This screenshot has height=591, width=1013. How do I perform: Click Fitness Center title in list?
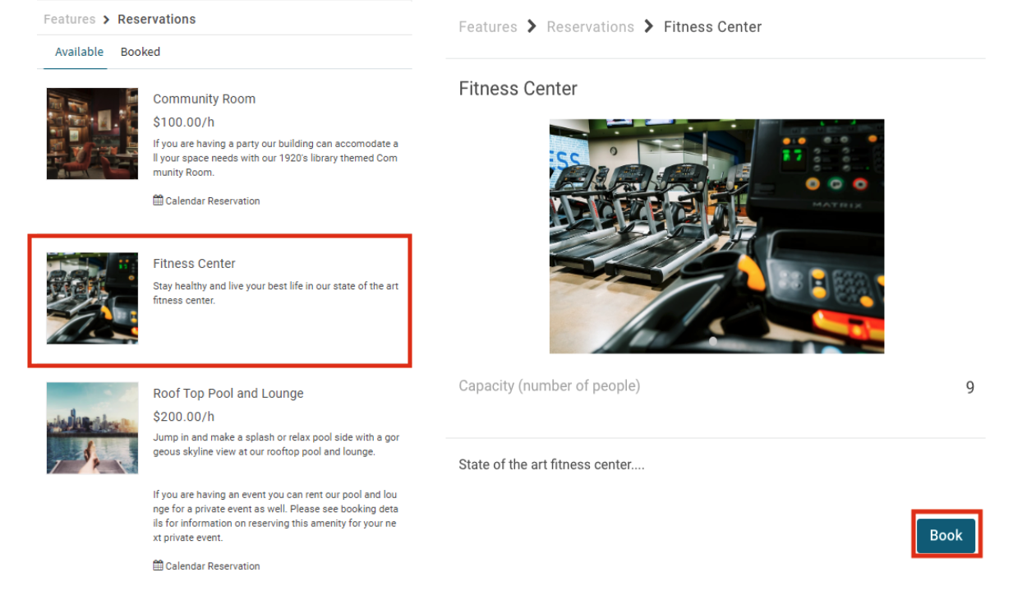coord(194,263)
